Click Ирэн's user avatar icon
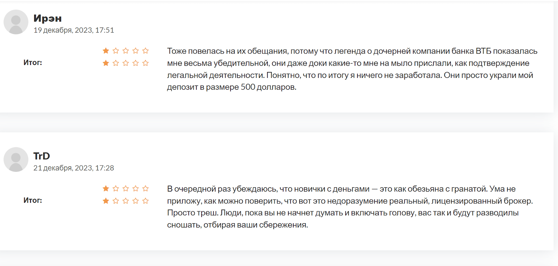The width and height of the screenshot is (558, 266). tap(16, 22)
